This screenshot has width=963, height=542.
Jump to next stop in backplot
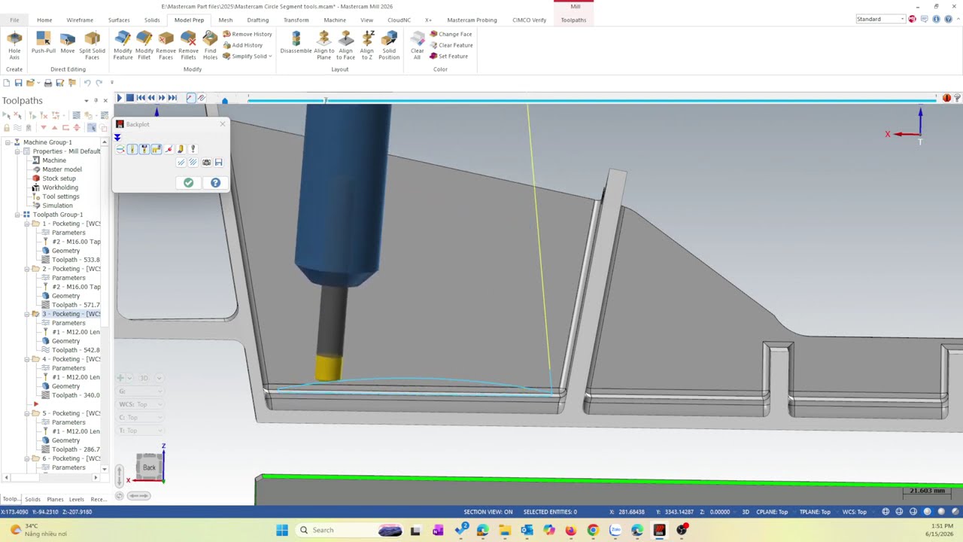(172, 98)
